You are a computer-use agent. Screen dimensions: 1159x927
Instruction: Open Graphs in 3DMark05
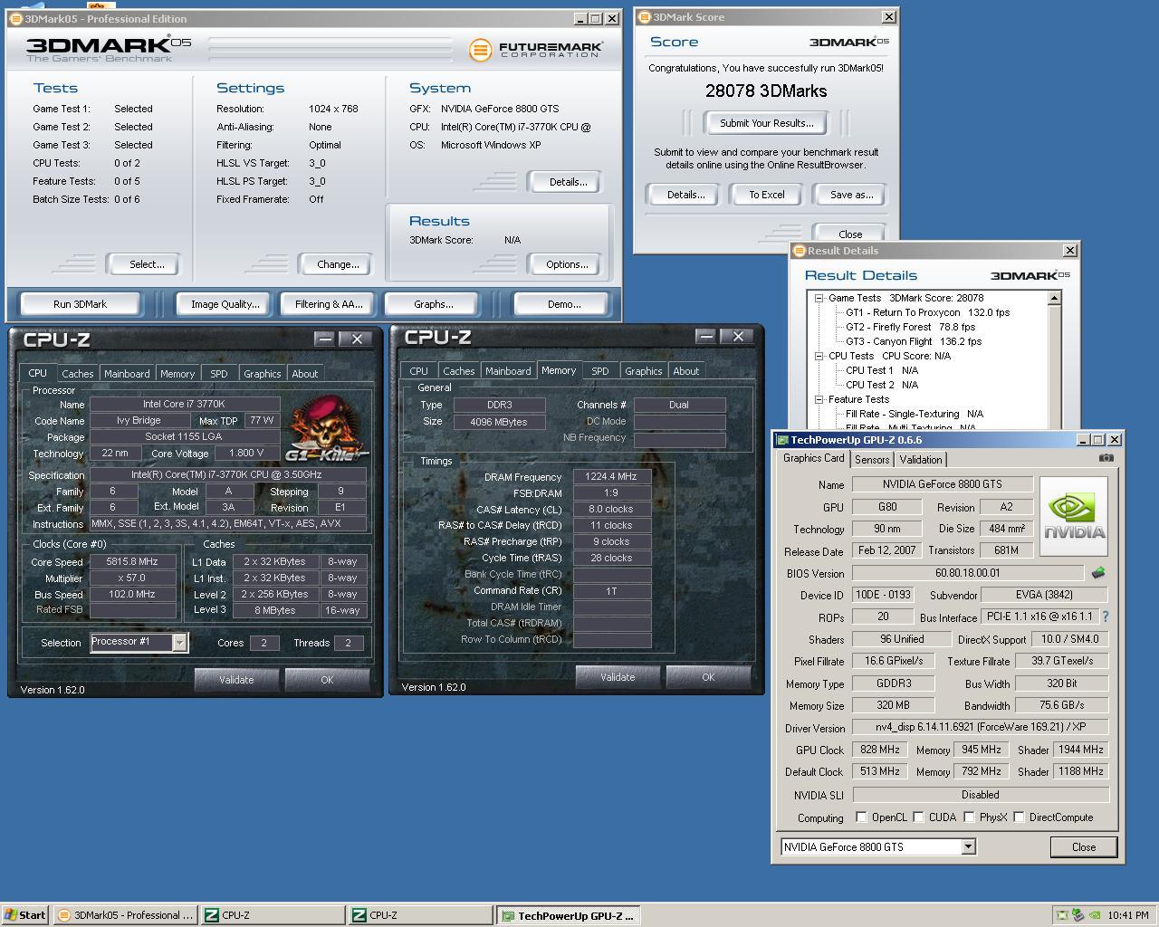click(433, 304)
